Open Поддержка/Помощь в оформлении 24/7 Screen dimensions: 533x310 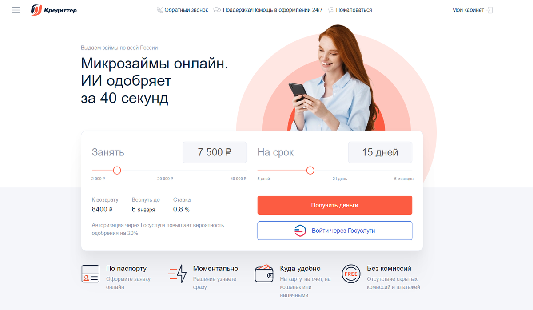click(273, 10)
